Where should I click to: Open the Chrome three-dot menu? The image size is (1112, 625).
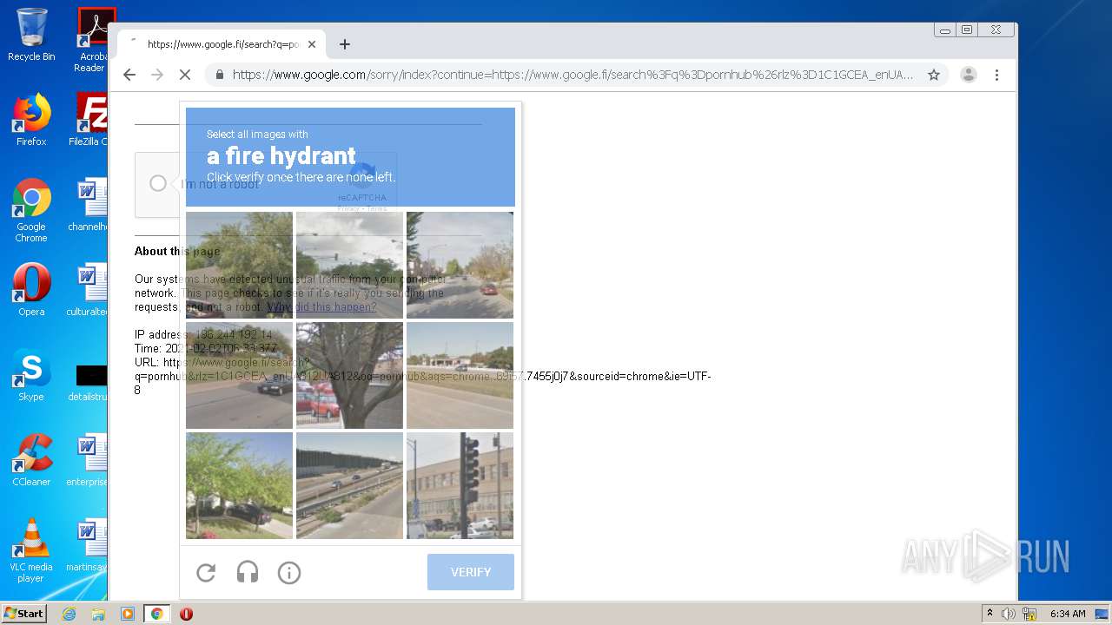click(x=996, y=75)
